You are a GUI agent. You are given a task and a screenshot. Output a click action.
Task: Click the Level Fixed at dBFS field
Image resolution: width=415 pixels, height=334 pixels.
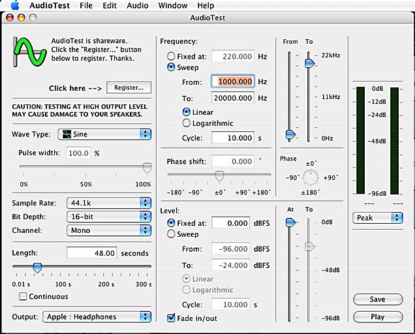pos(231,223)
